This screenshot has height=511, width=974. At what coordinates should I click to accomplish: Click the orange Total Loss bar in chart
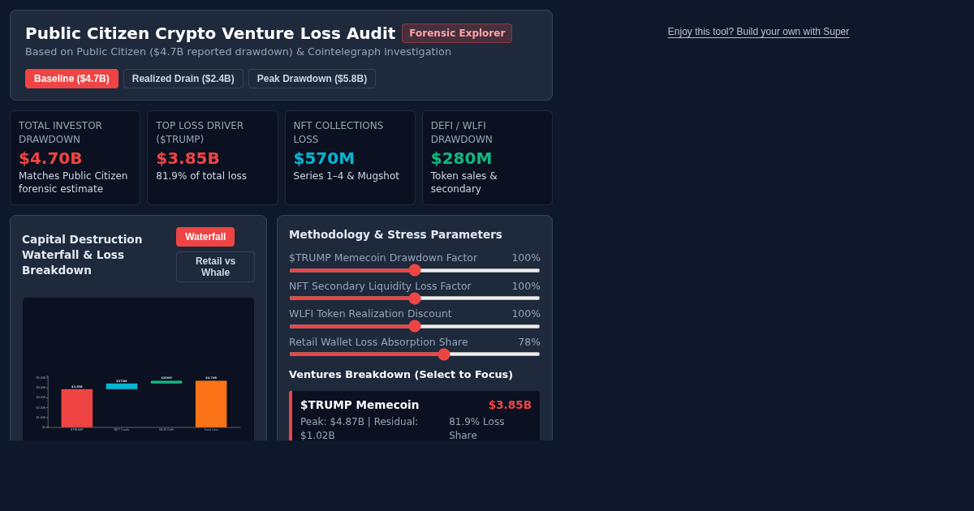point(211,404)
